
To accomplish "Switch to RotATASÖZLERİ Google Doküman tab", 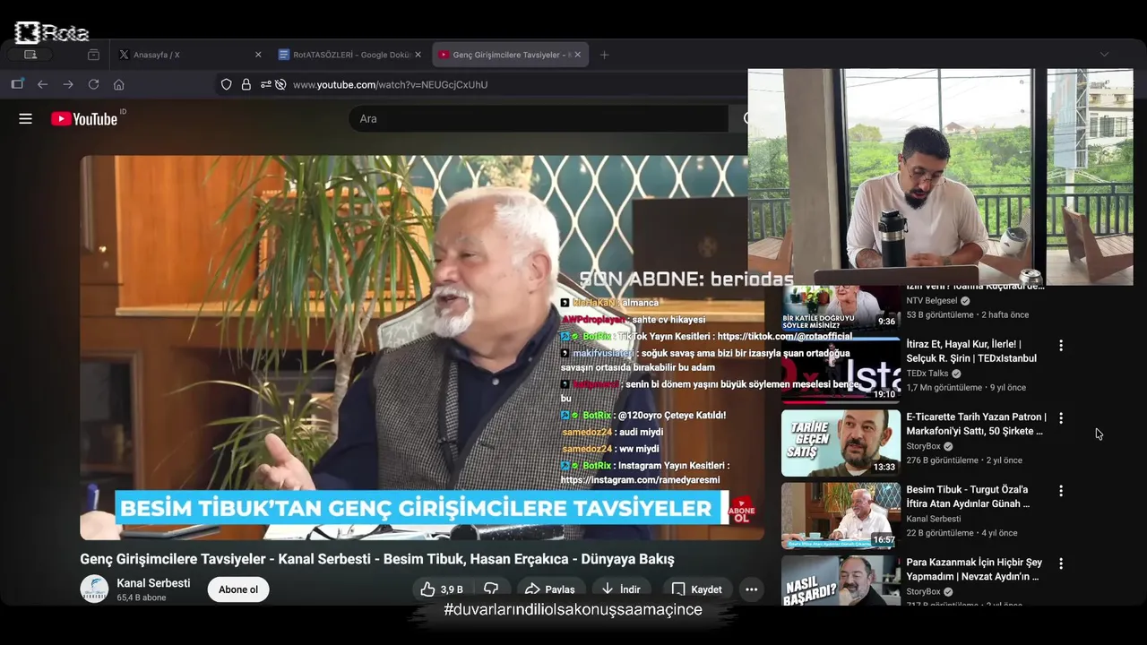I will coord(349,55).
